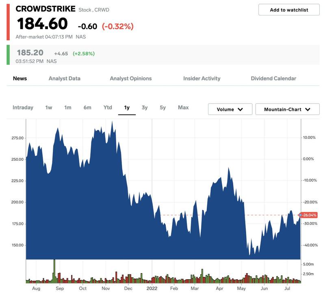The width and height of the screenshot is (325, 302).
Task: Click the 150.00 price axis label
Action: [17, 245]
